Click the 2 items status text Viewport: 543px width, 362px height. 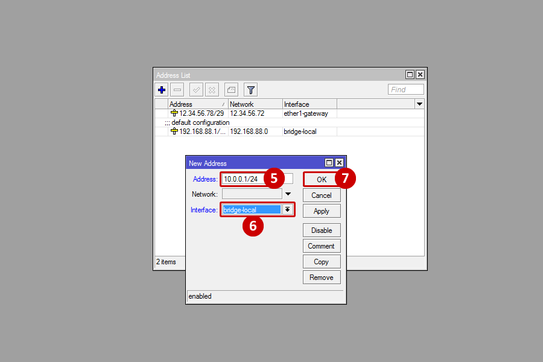click(166, 262)
